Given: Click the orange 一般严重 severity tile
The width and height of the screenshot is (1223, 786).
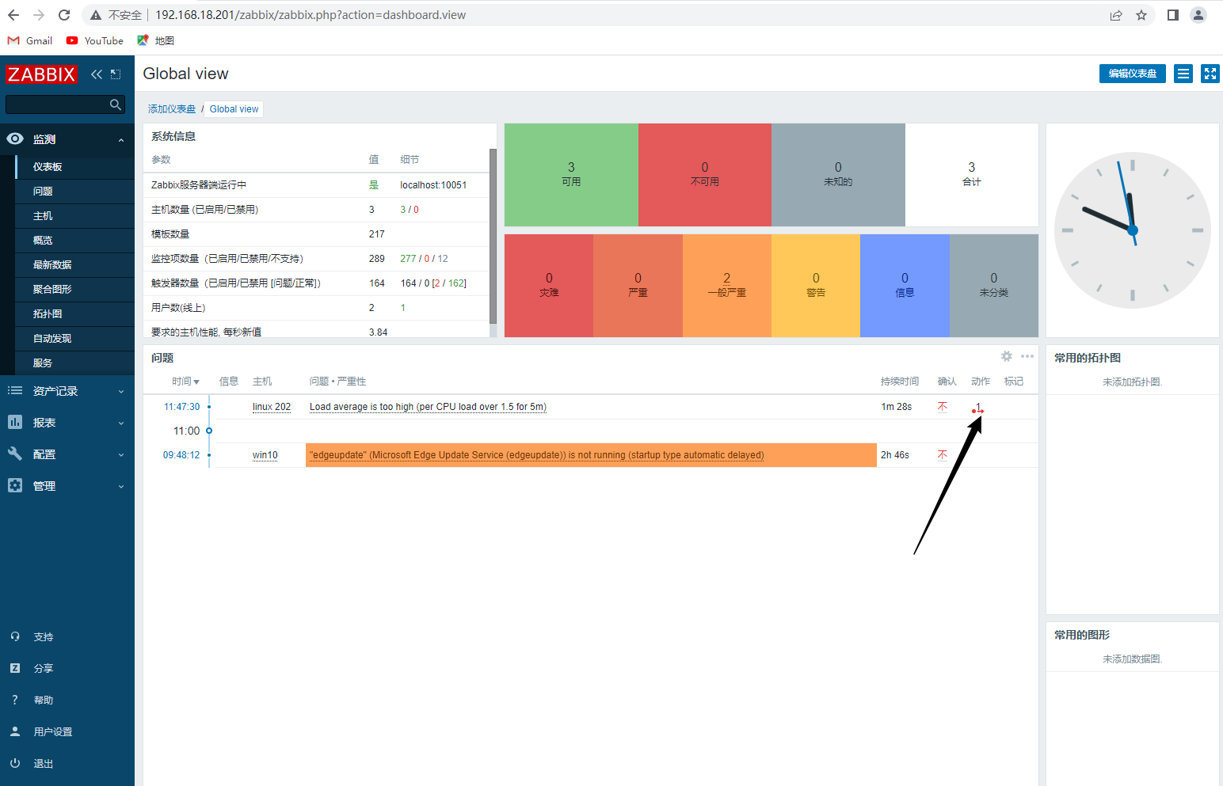Looking at the screenshot, I should point(726,285).
